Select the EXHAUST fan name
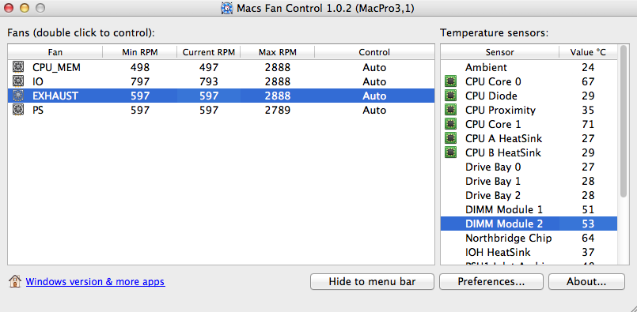 pyautogui.click(x=55, y=96)
